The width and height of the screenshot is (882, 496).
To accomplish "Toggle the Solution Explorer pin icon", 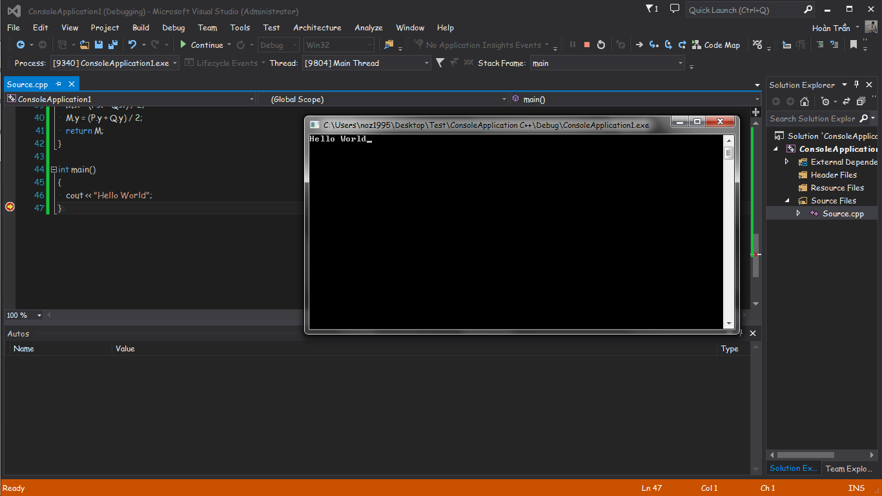I will (x=857, y=85).
